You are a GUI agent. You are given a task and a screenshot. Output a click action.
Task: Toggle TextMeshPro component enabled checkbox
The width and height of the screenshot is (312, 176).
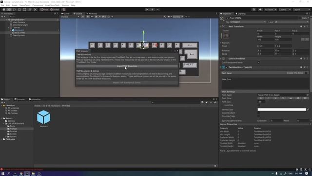[227, 67]
